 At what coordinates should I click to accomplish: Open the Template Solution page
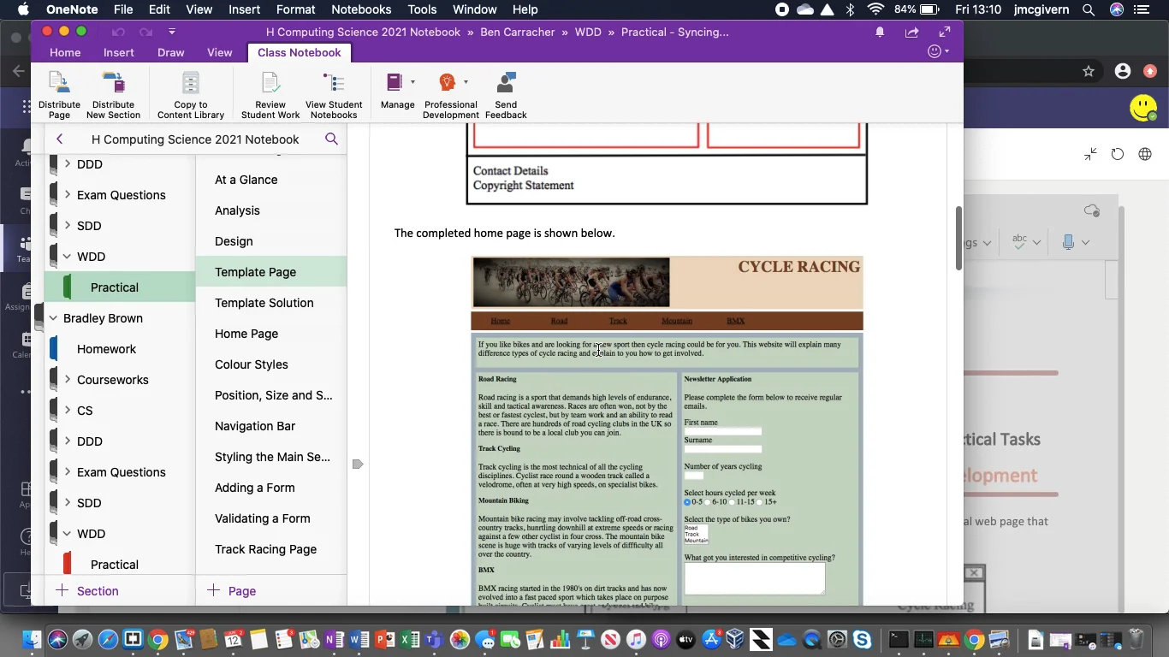[271, 303]
